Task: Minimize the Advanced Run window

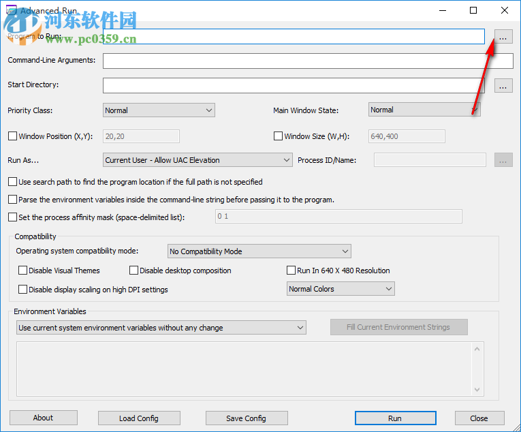Action: click(x=443, y=11)
